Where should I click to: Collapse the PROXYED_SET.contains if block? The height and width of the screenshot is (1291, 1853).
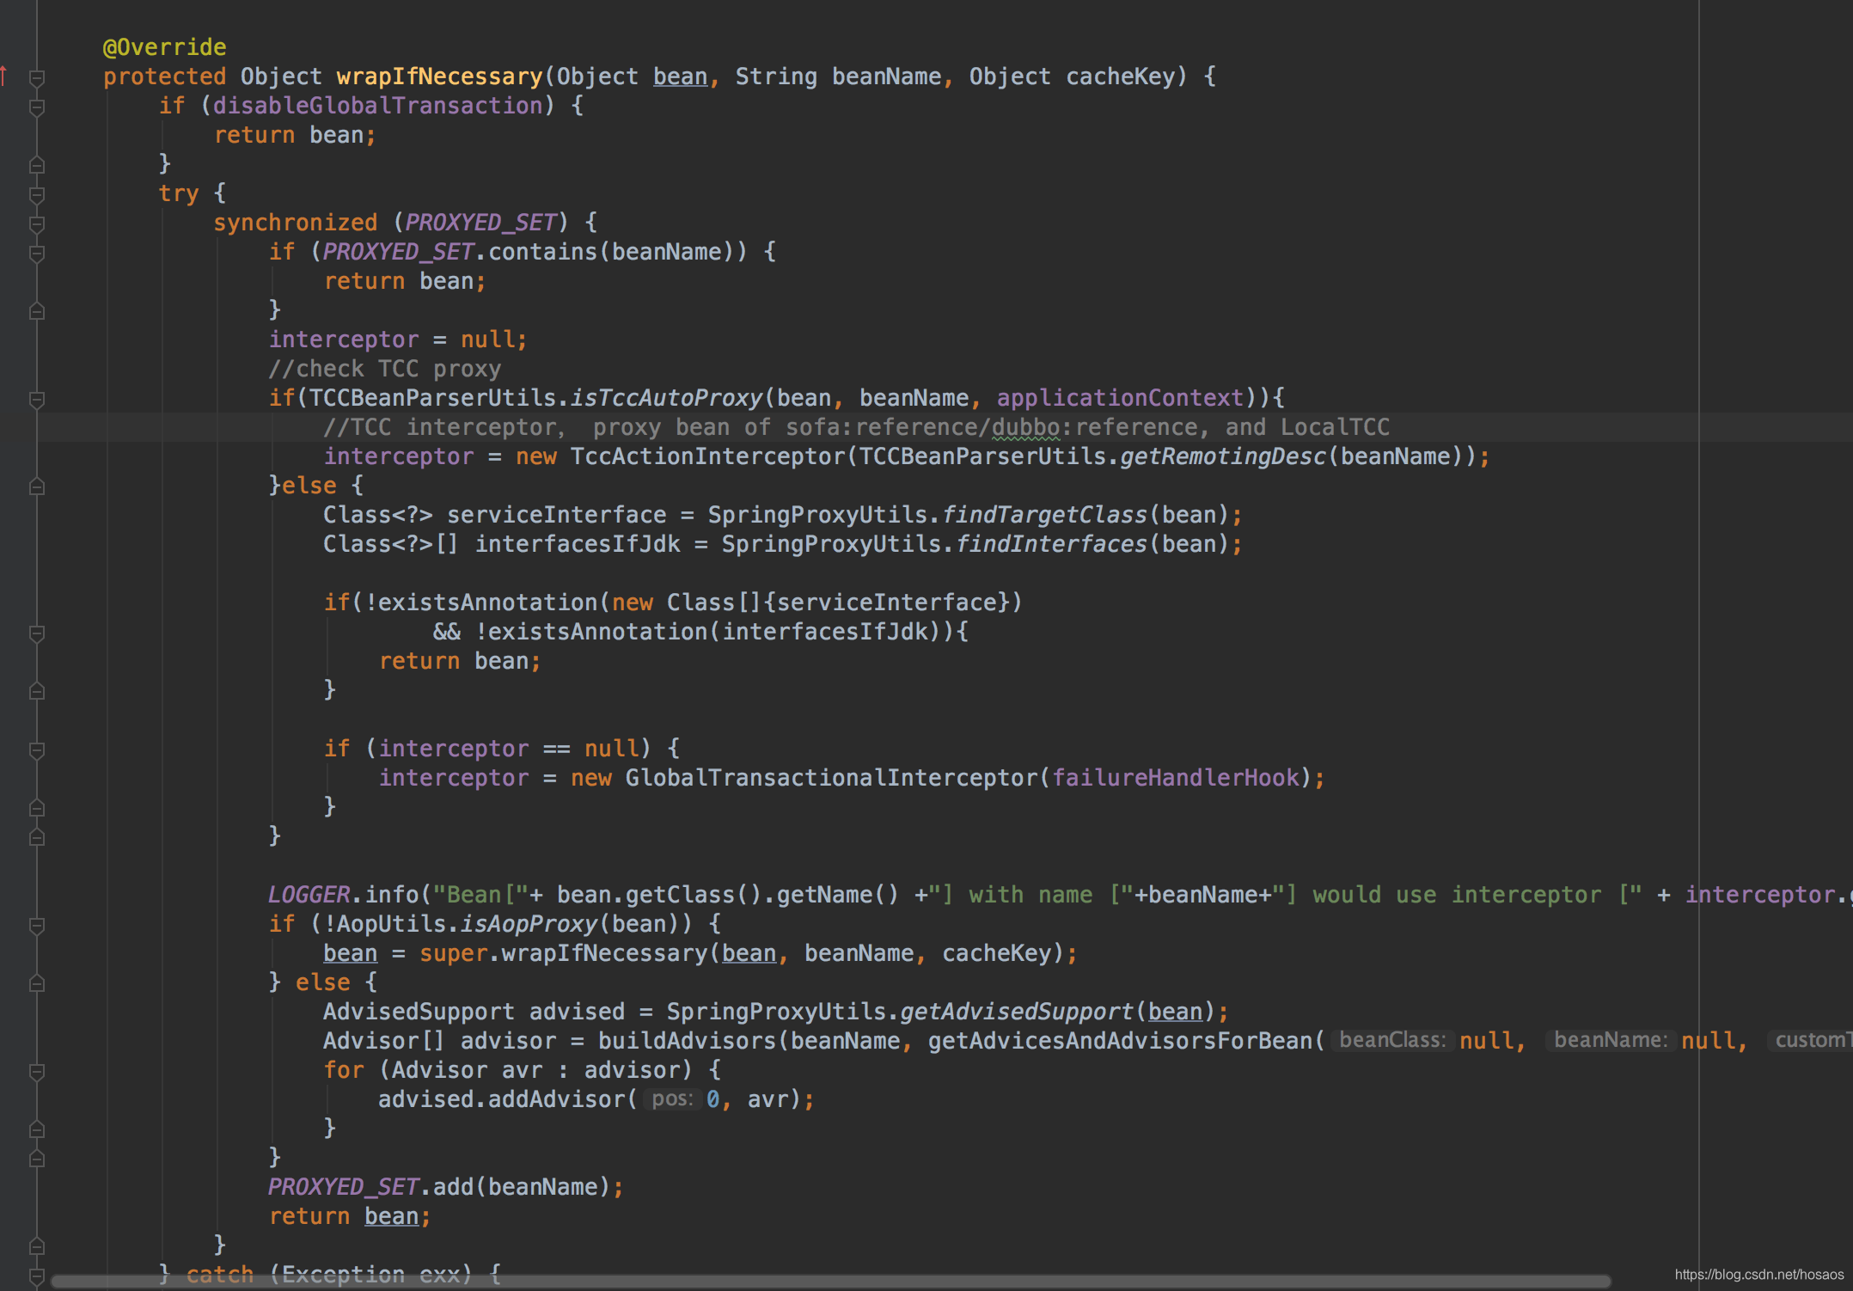[x=37, y=253]
